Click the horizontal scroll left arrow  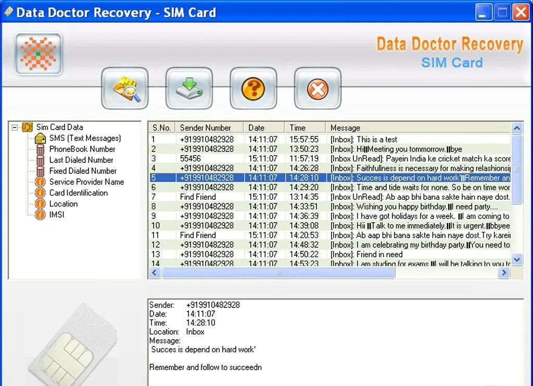(x=155, y=273)
